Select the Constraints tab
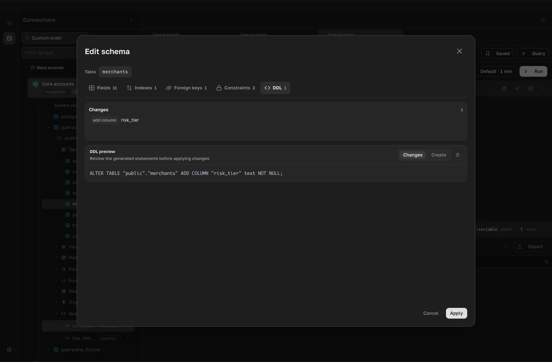552x362 pixels. tap(236, 88)
